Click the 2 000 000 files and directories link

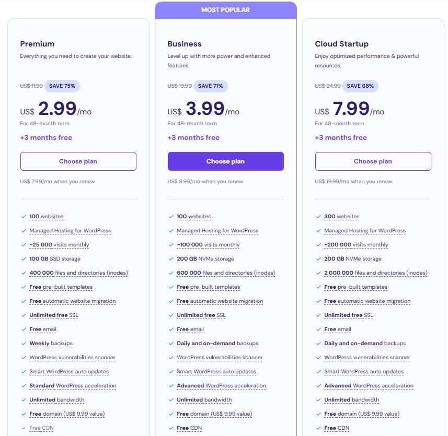375,273
